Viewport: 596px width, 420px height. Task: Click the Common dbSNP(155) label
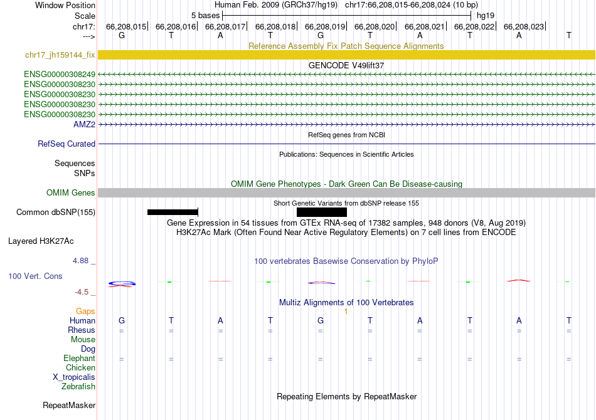[56, 213]
